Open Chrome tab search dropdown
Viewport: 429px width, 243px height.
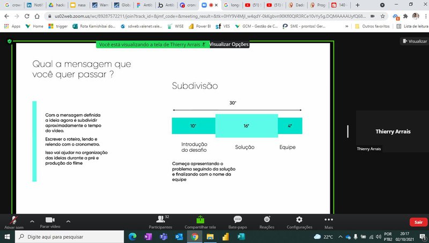(x=382, y=5)
